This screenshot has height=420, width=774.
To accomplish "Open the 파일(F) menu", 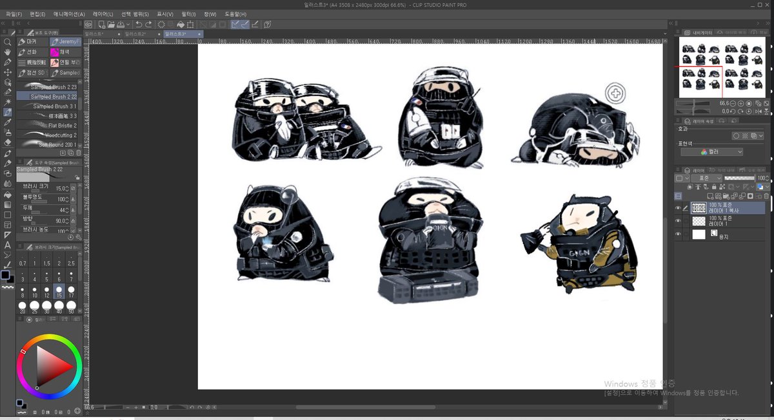I will [x=14, y=14].
